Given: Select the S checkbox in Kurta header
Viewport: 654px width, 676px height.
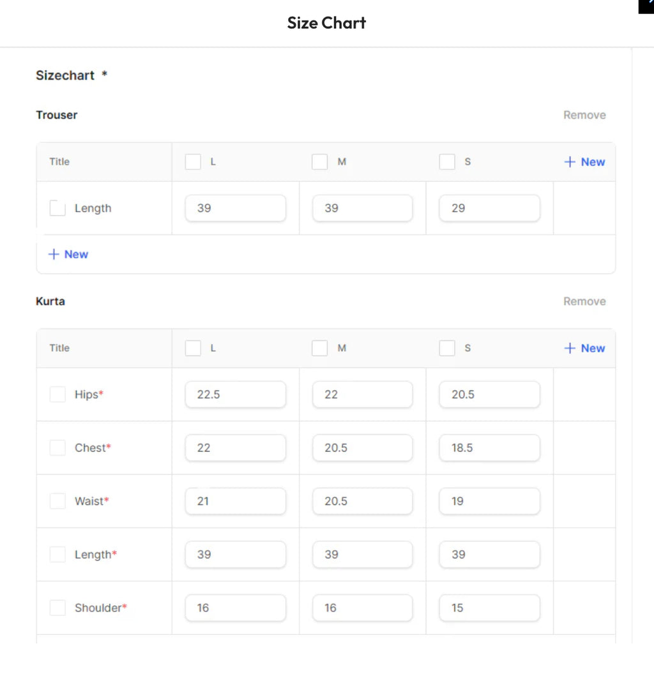Looking at the screenshot, I should tap(447, 348).
